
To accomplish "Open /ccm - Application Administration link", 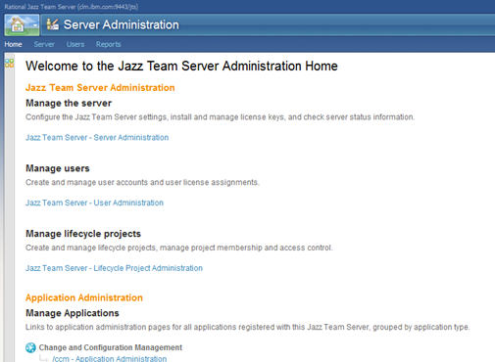I will [110, 358].
